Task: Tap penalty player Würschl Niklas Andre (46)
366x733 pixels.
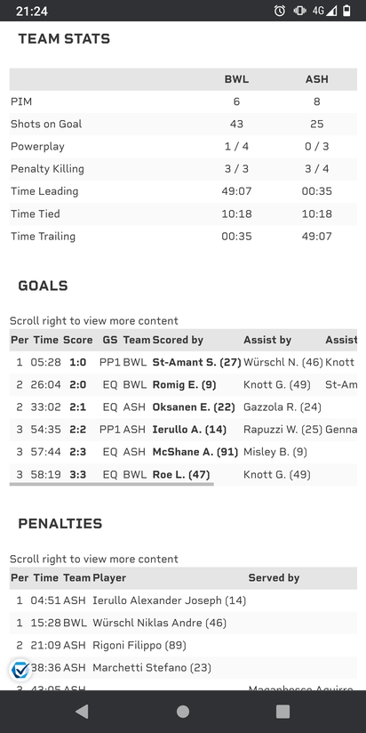Action: 159,624
